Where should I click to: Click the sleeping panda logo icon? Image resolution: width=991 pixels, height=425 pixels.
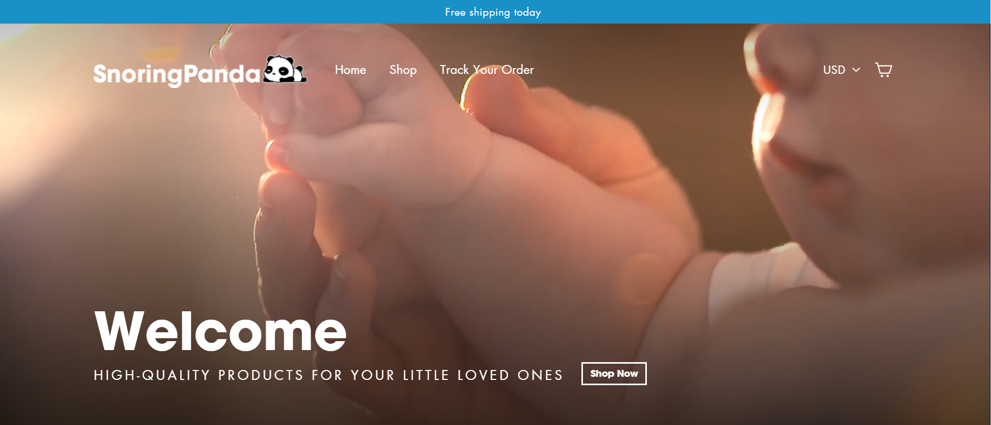pos(284,69)
